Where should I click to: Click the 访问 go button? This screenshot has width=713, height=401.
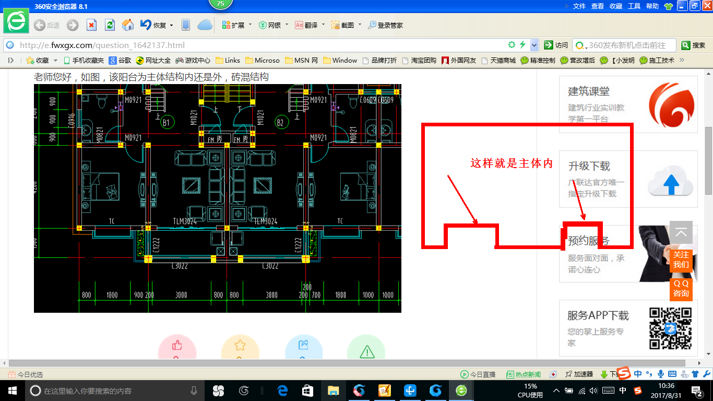click(x=556, y=45)
